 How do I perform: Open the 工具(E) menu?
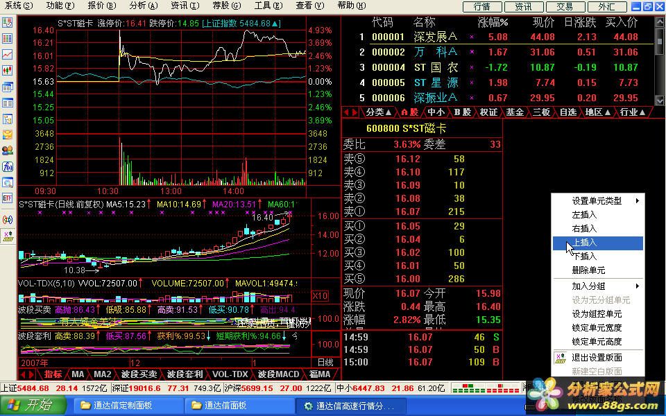coord(268,6)
